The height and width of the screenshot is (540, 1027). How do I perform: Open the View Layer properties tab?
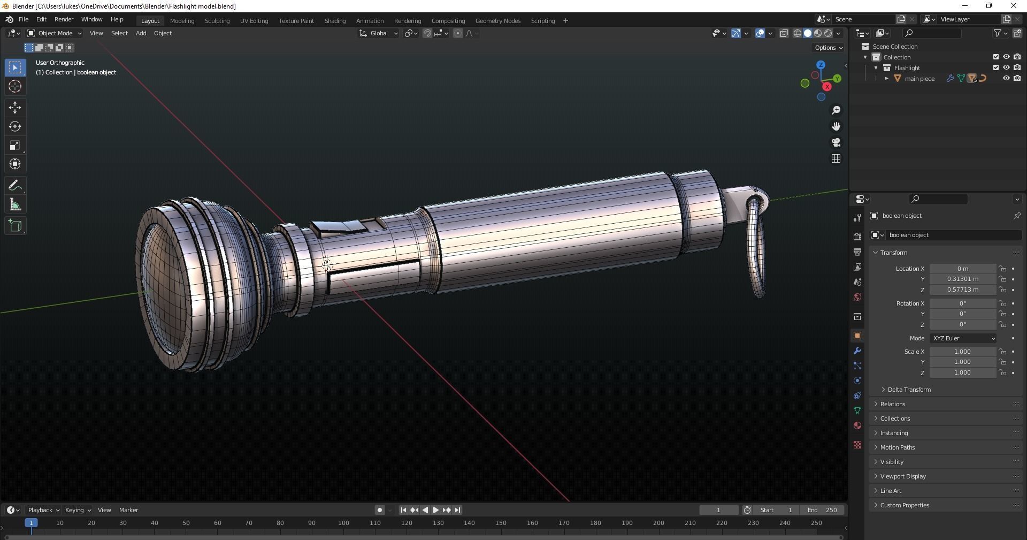(857, 267)
